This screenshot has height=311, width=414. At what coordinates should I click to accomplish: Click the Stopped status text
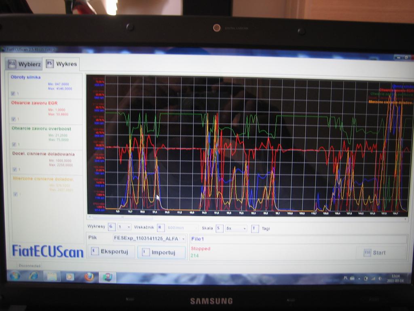point(201,249)
